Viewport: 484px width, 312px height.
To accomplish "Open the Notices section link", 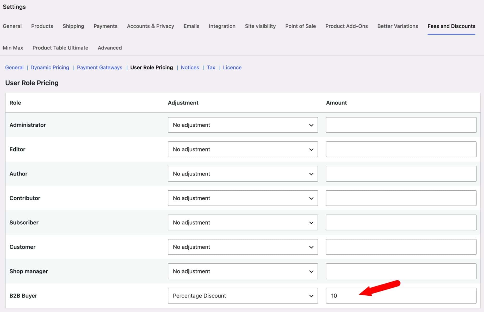I will (190, 68).
